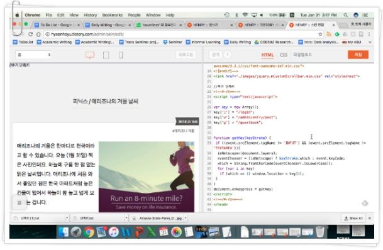Click the round help question mark button
This screenshot has width=383, height=250.
(x=228, y=55)
